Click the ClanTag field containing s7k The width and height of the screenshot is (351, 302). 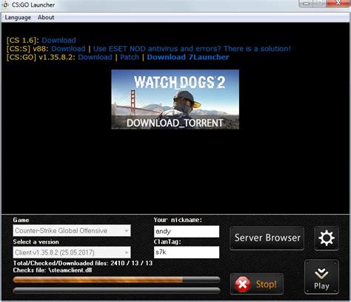(x=187, y=252)
